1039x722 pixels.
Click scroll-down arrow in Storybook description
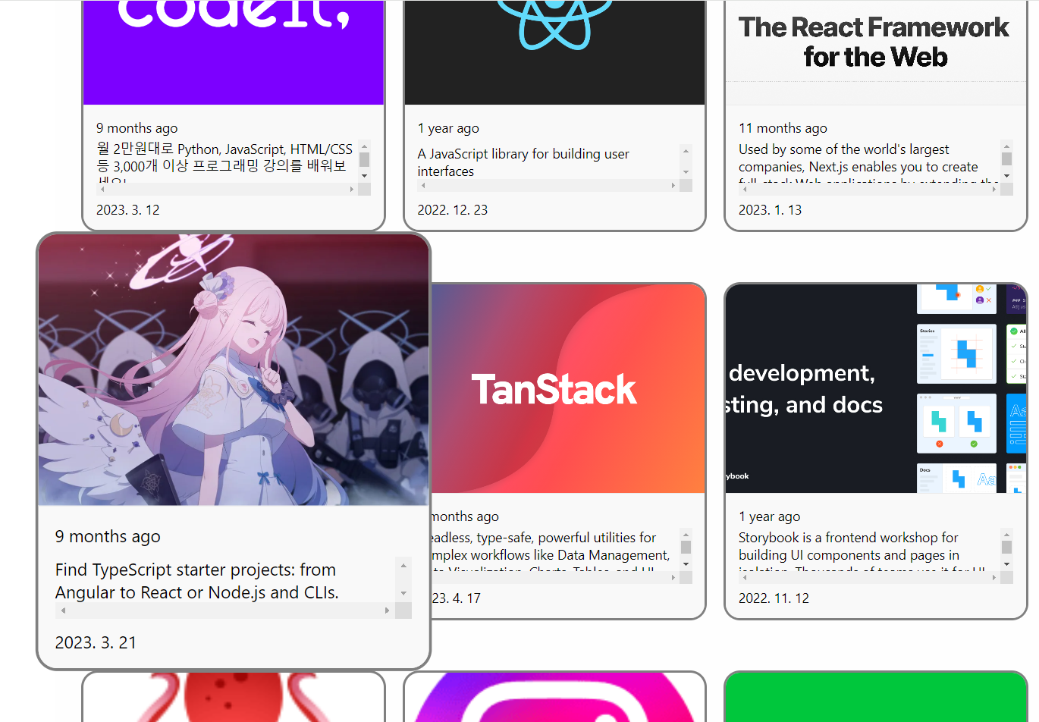1006,564
